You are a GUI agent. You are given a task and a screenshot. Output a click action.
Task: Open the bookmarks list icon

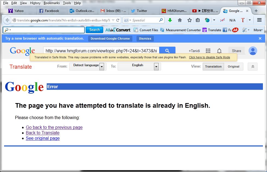[x=197, y=20]
